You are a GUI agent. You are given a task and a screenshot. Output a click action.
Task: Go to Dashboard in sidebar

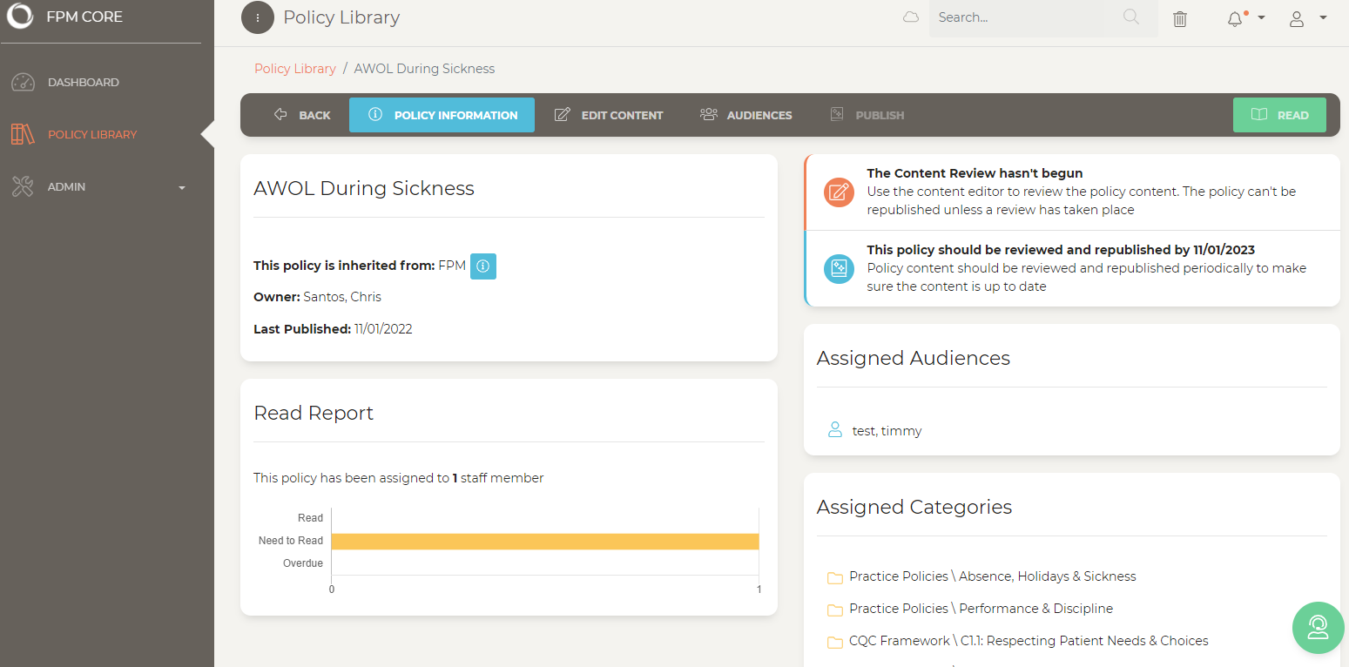84,83
